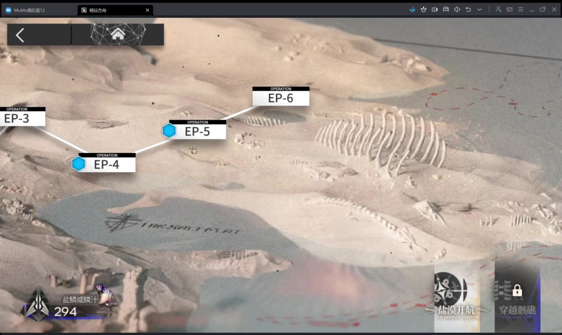Select the EP-4 operation stage
Image resolution: width=562 pixels, height=335 pixels.
[x=107, y=163]
